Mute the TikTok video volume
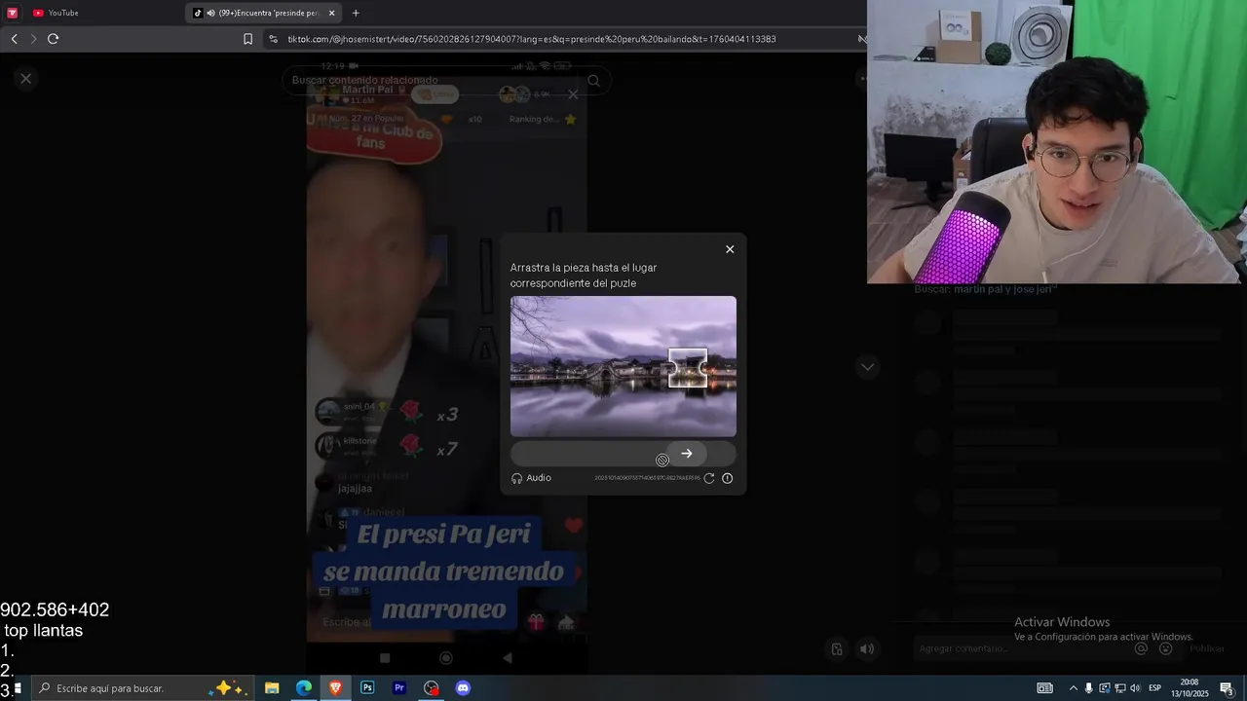This screenshot has width=1247, height=701. click(866, 649)
